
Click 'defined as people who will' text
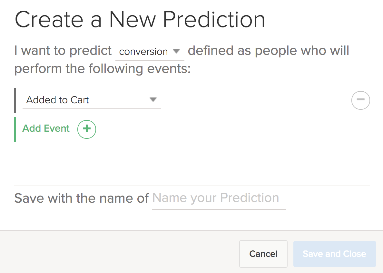pos(268,51)
